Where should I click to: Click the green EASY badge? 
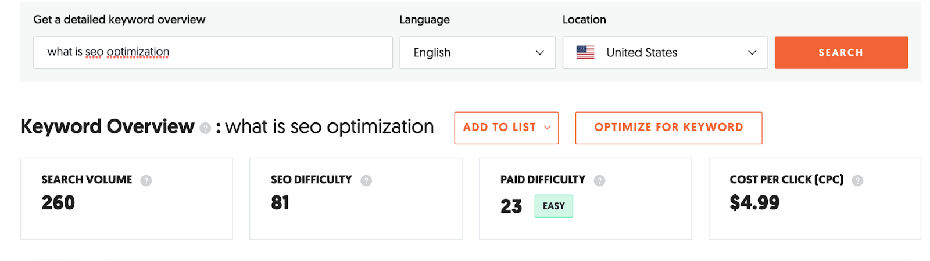[553, 206]
